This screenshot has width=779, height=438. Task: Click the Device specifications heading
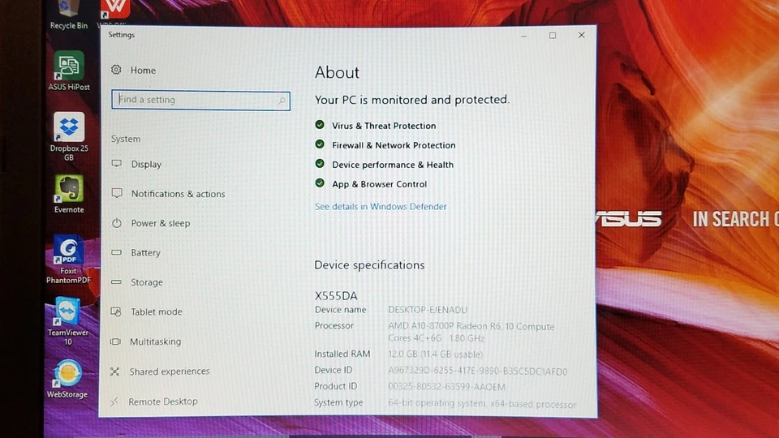tap(369, 264)
